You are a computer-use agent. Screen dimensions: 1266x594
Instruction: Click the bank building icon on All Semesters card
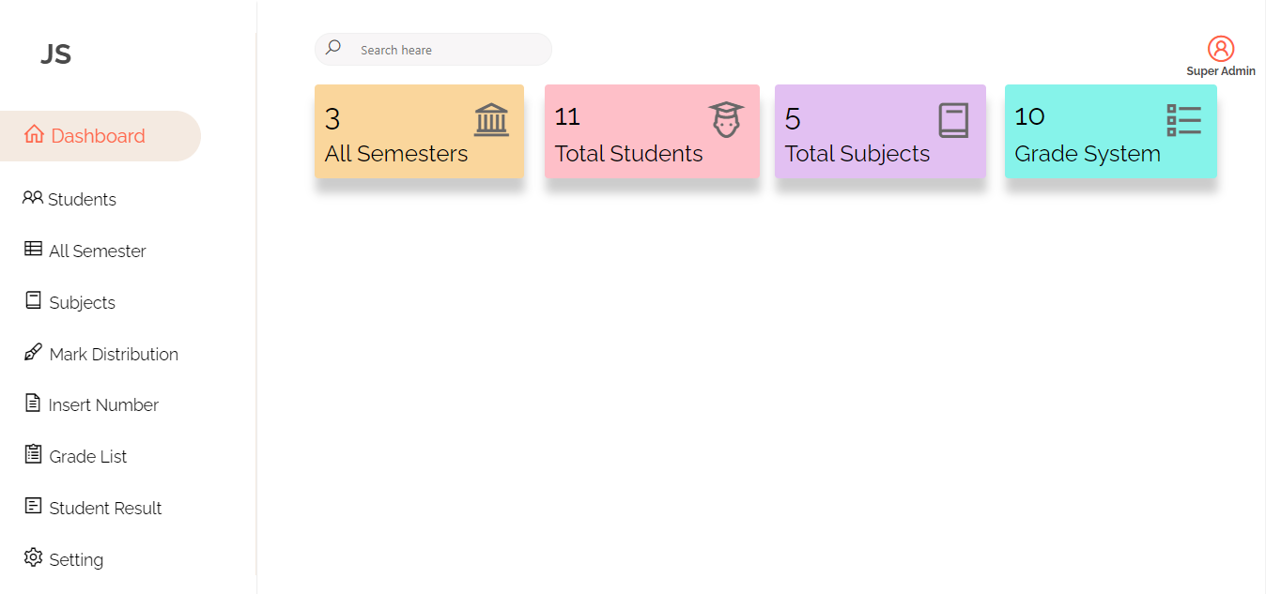click(x=491, y=120)
